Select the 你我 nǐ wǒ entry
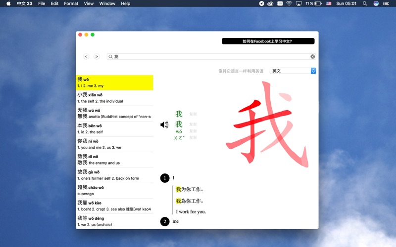 tap(114, 144)
